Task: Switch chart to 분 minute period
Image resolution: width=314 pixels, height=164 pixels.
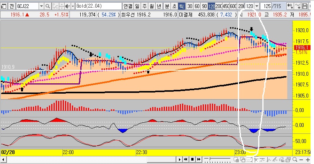Action: (x=167, y=6)
